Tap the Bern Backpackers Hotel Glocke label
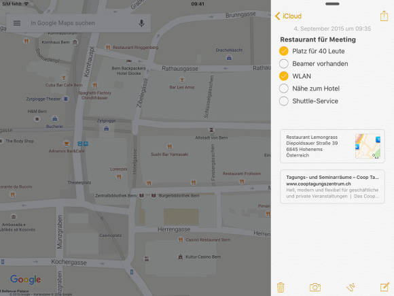The image size is (394, 296). click(x=128, y=71)
